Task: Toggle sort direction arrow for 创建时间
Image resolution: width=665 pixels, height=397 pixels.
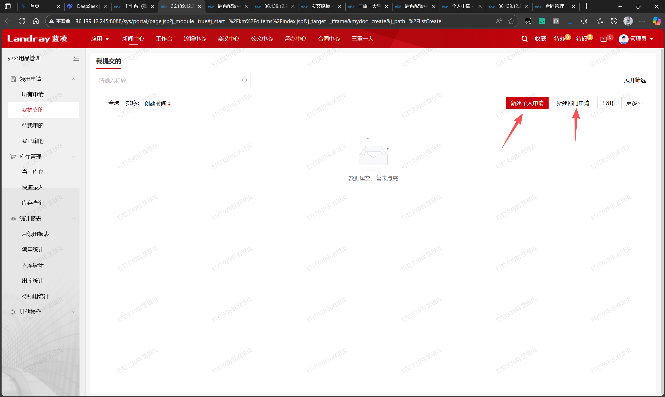Action: (x=169, y=104)
